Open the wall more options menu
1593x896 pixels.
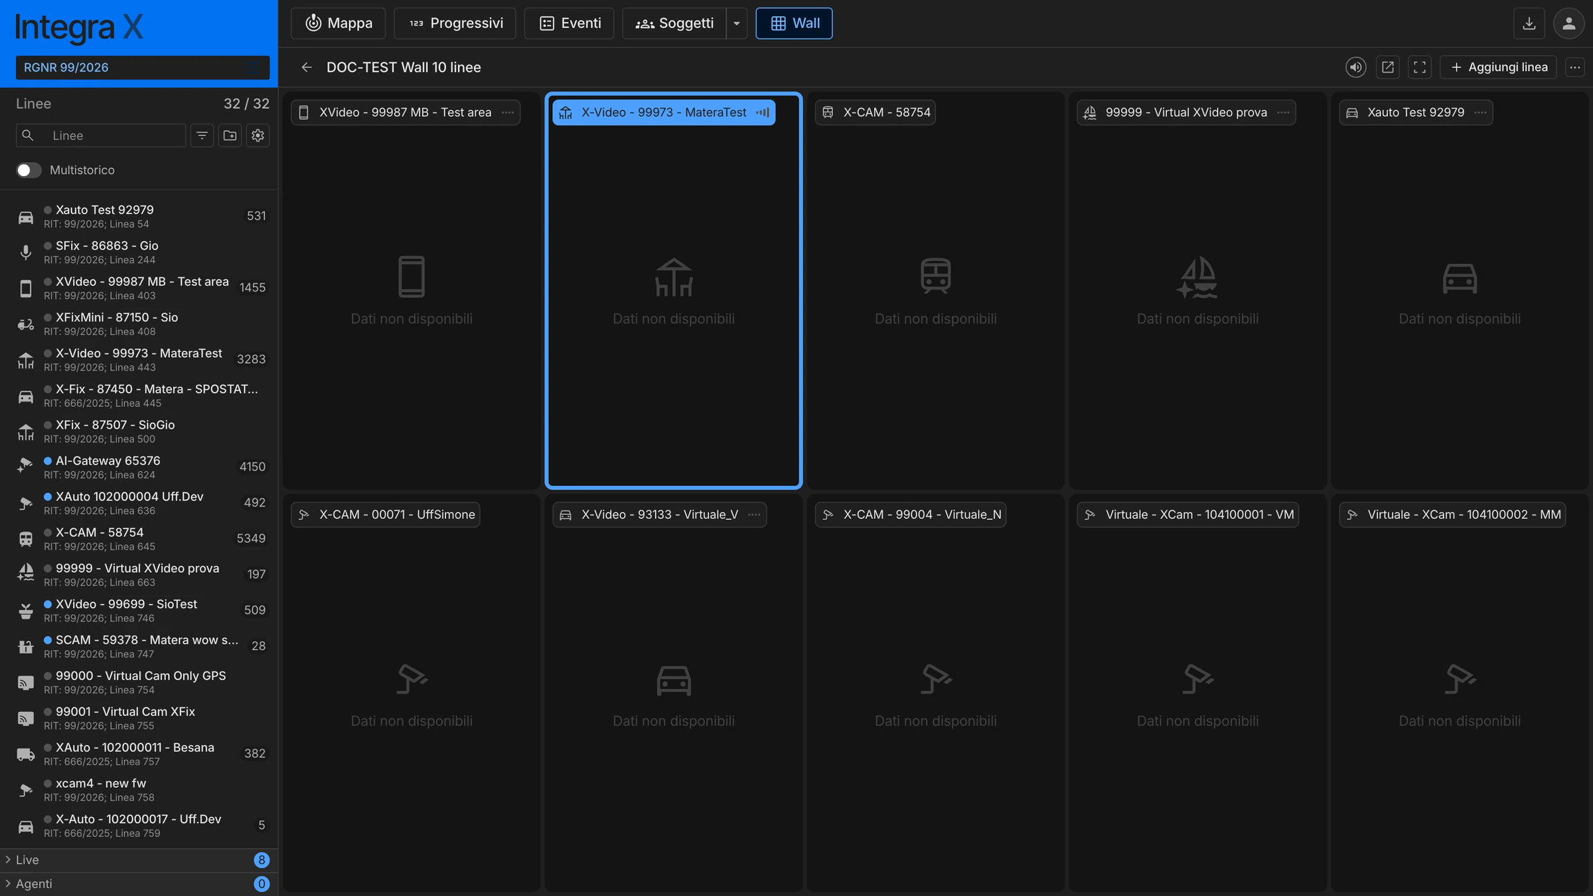tap(1574, 67)
